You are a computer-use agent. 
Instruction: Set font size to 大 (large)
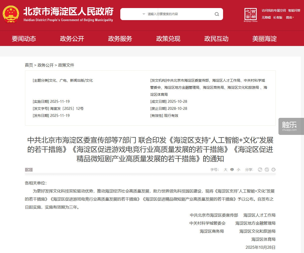coord(226,170)
